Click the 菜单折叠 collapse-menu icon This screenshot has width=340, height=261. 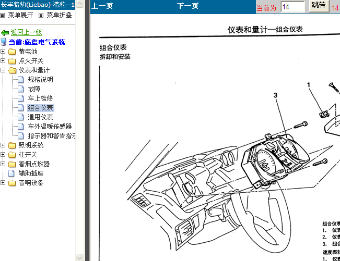(x=41, y=15)
